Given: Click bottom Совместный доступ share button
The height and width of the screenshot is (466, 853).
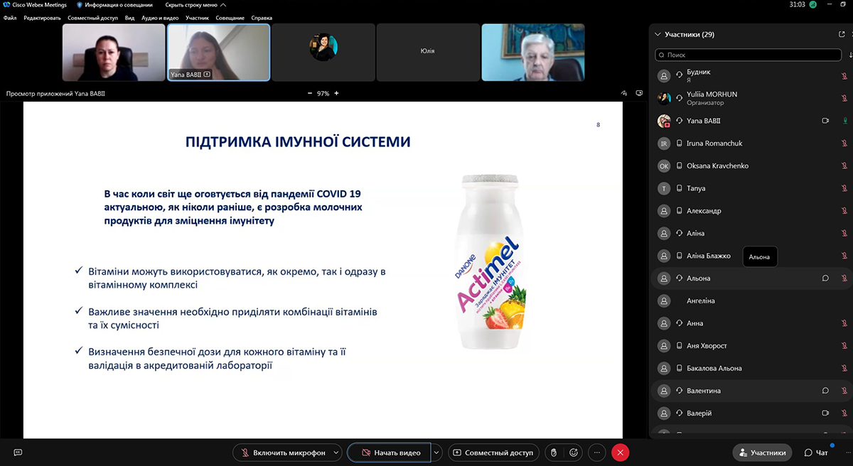Looking at the screenshot, I should pyautogui.click(x=494, y=453).
